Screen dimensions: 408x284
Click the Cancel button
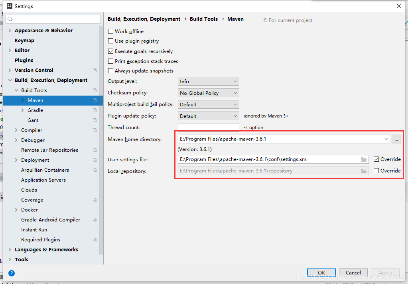coord(353,272)
